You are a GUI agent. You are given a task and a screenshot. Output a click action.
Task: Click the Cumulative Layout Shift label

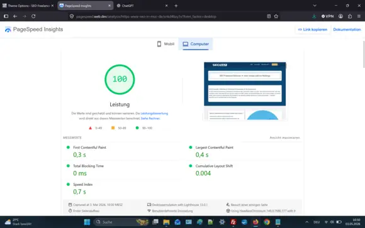(x=214, y=166)
